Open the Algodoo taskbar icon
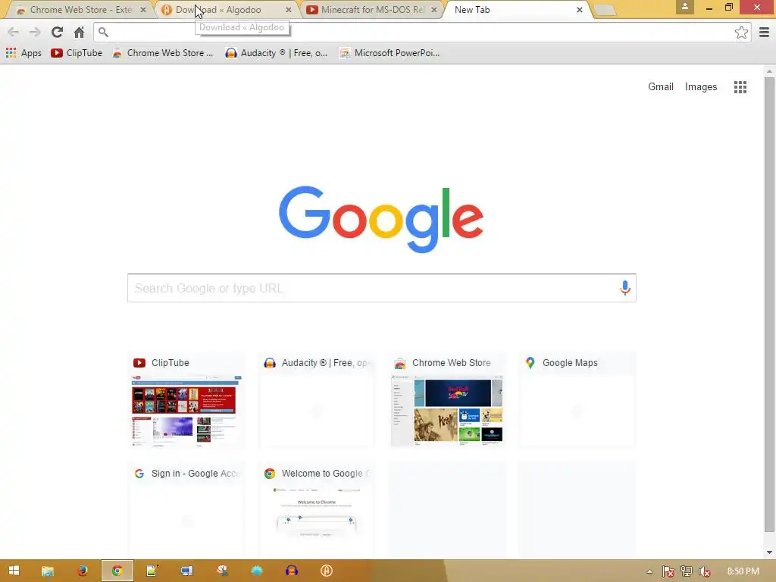 326,571
